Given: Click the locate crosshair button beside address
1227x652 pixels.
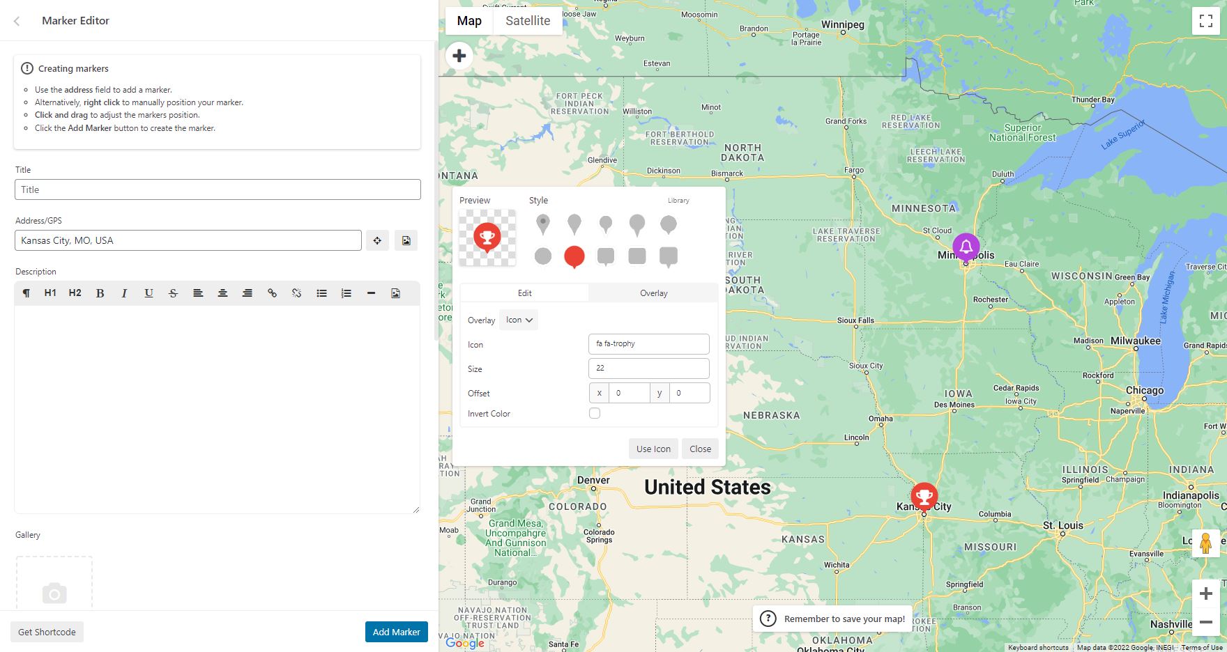Looking at the screenshot, I should [377, 240].
